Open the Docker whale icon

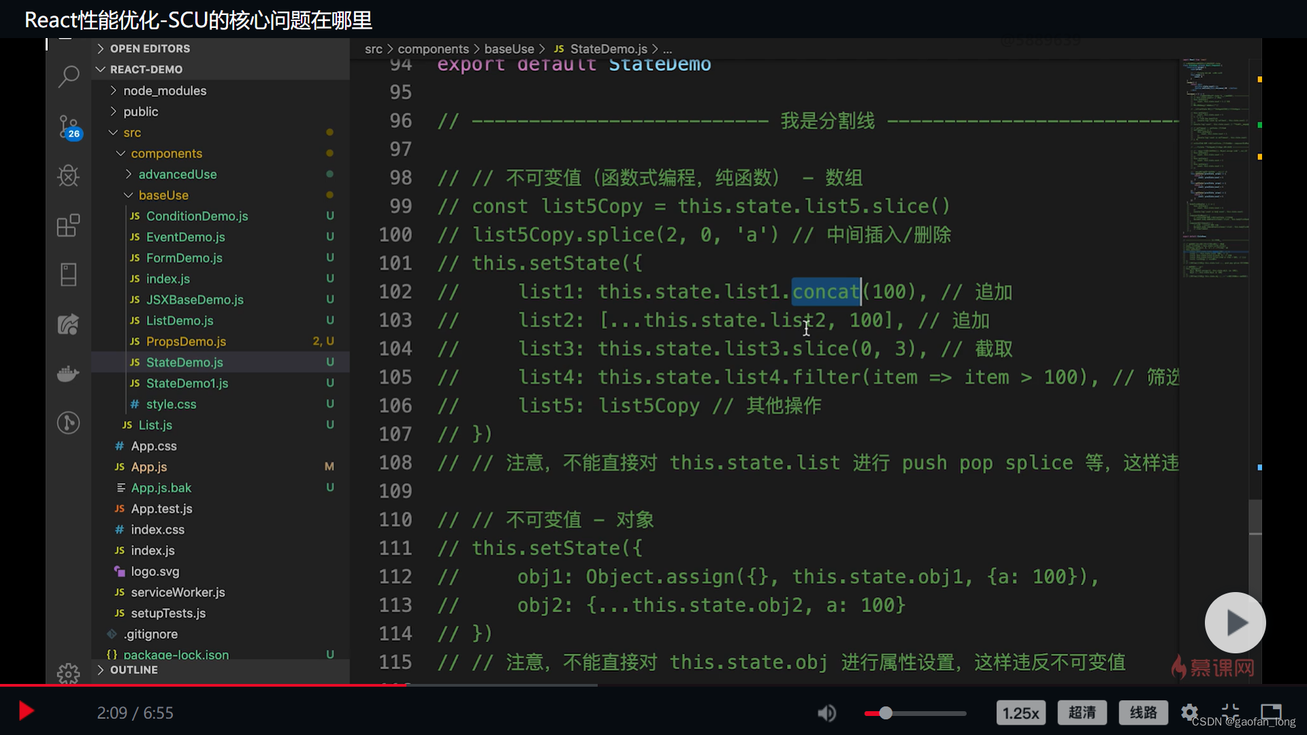(68, 374)
